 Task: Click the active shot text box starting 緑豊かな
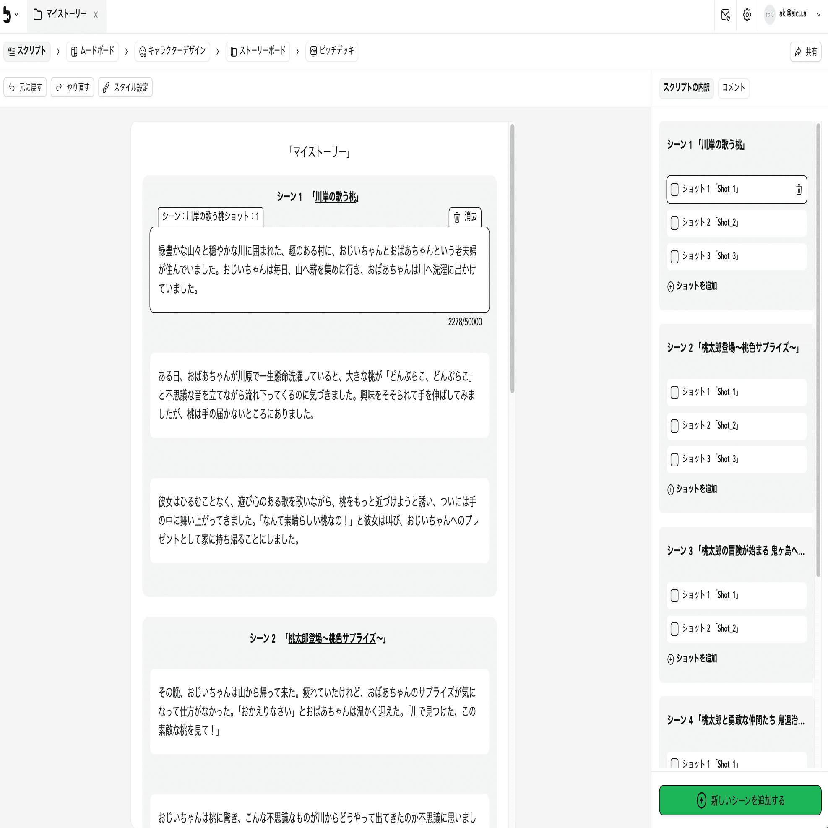(x=319, y=270)
